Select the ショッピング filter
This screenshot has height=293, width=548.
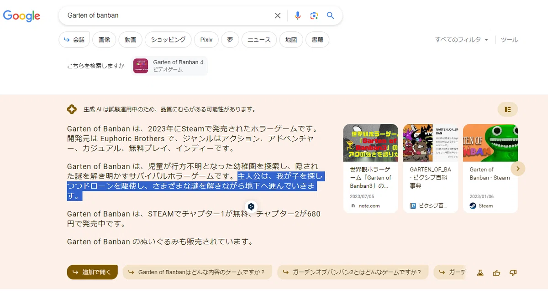coord(168,40)
